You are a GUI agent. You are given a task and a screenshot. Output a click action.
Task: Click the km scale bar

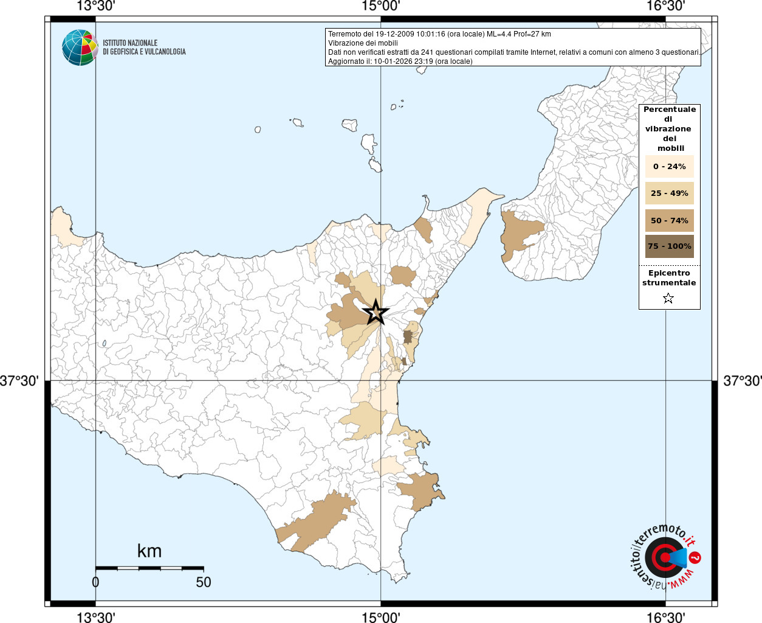click(149, 568)
